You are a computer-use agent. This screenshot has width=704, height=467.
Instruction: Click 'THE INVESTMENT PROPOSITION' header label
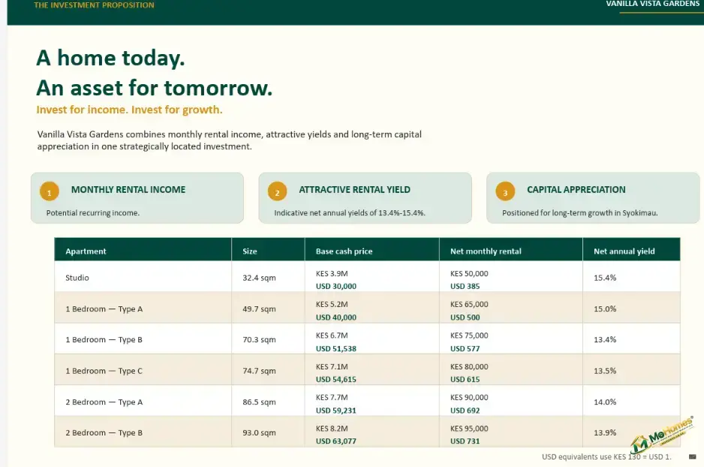coord(95,5)
